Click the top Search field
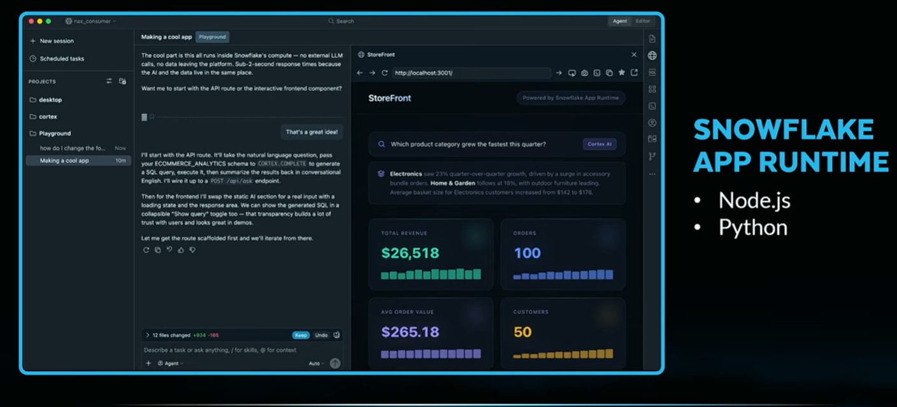Screen dimensions: 897x407 point(341,21)
